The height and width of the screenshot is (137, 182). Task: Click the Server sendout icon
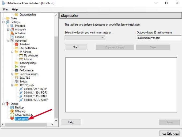tap(12, 115)
